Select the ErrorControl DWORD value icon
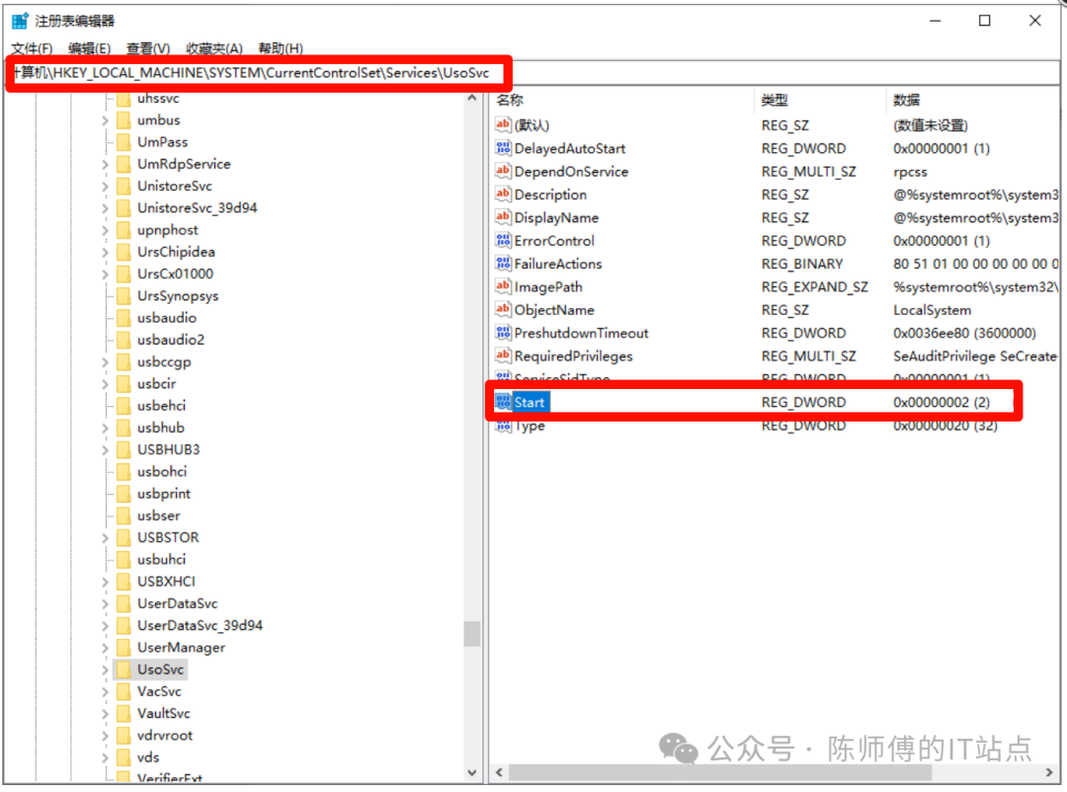The height and width of the screenshot is (792, 1067). click(x=504, y=241)
